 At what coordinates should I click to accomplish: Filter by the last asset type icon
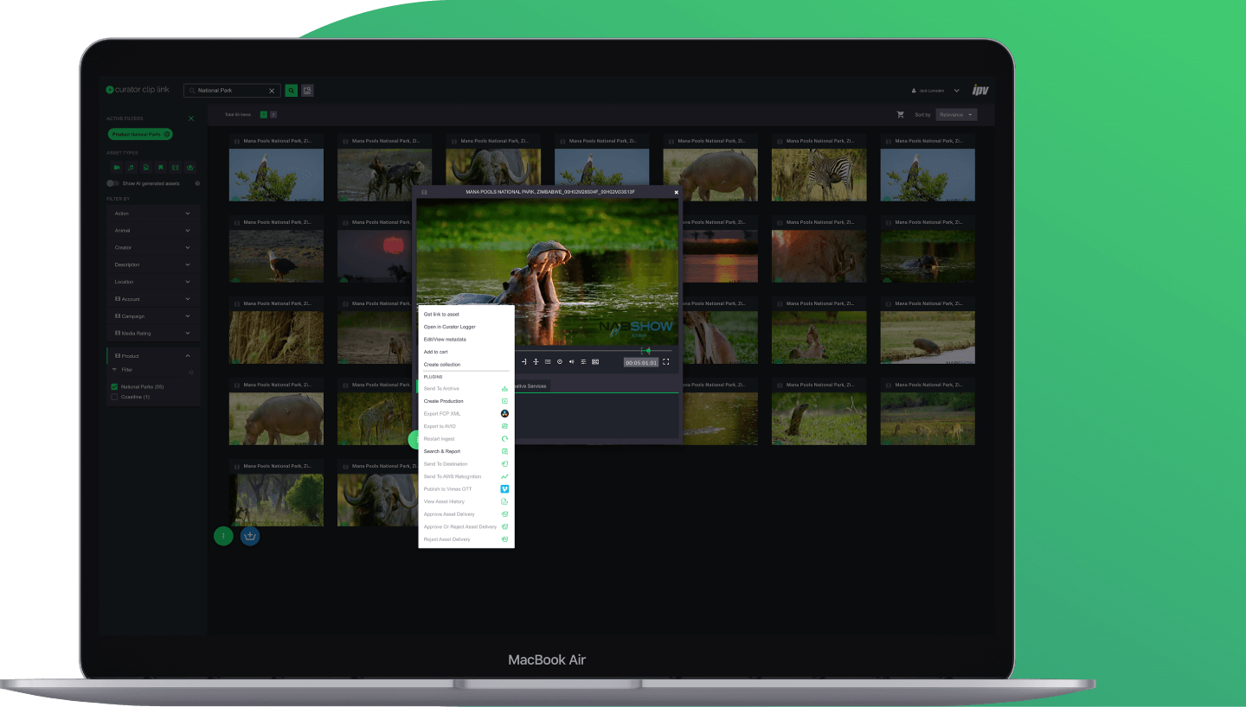coord(190,167)
